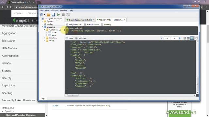The image size is (209, 117).
Task: Click the results vertical scrollbar thumb
Action: point(197,84)
